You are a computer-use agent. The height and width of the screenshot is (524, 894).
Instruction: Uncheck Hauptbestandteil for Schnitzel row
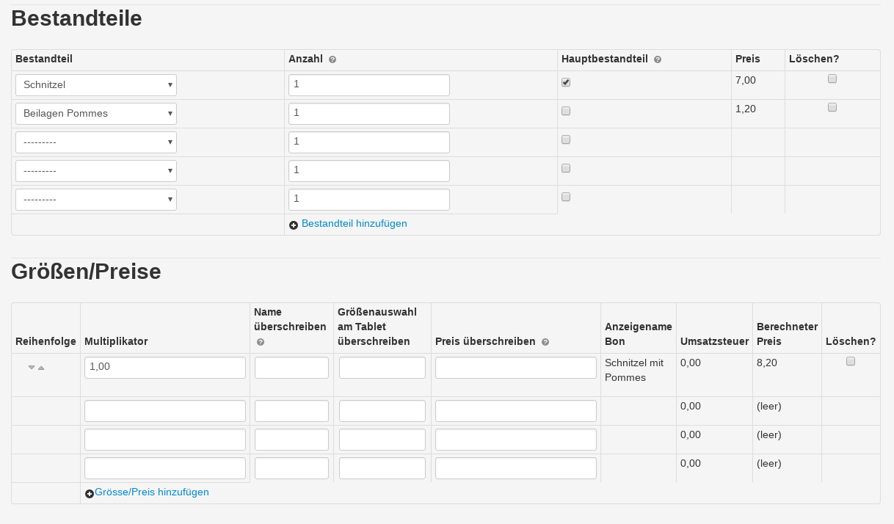click(x=566, y=82)
